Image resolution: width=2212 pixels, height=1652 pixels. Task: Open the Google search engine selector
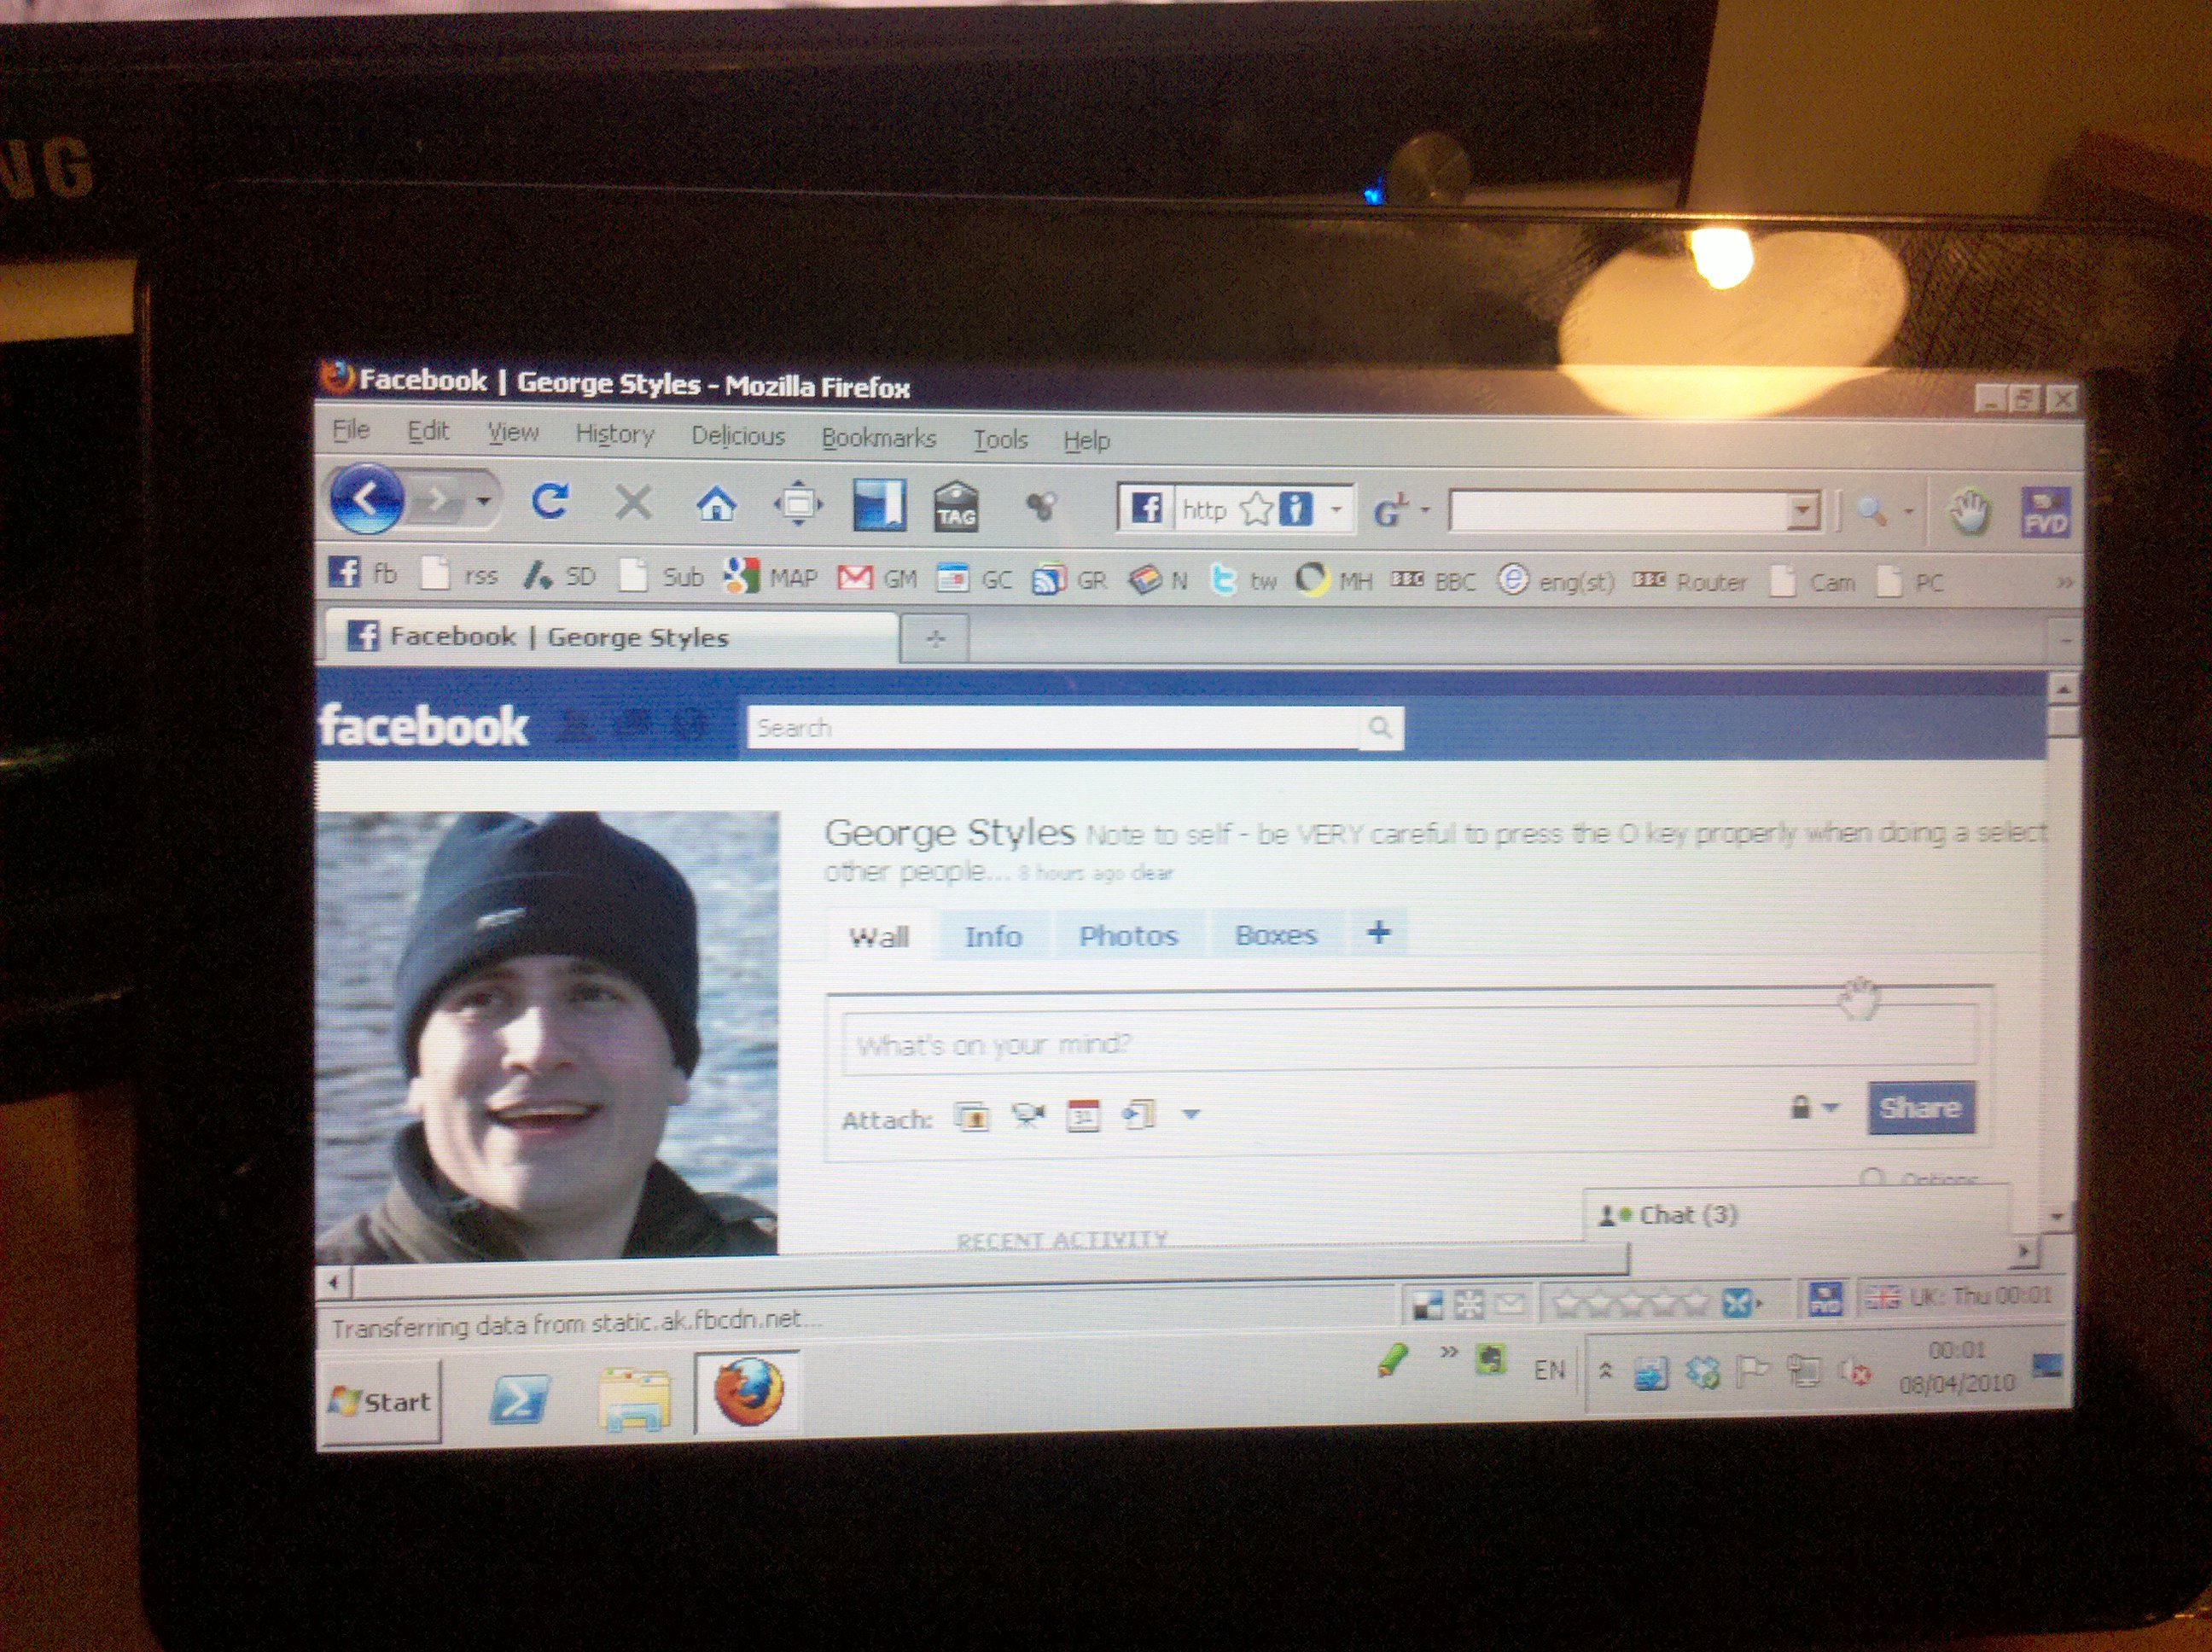pyautogui.click(x=1400, y=511)
